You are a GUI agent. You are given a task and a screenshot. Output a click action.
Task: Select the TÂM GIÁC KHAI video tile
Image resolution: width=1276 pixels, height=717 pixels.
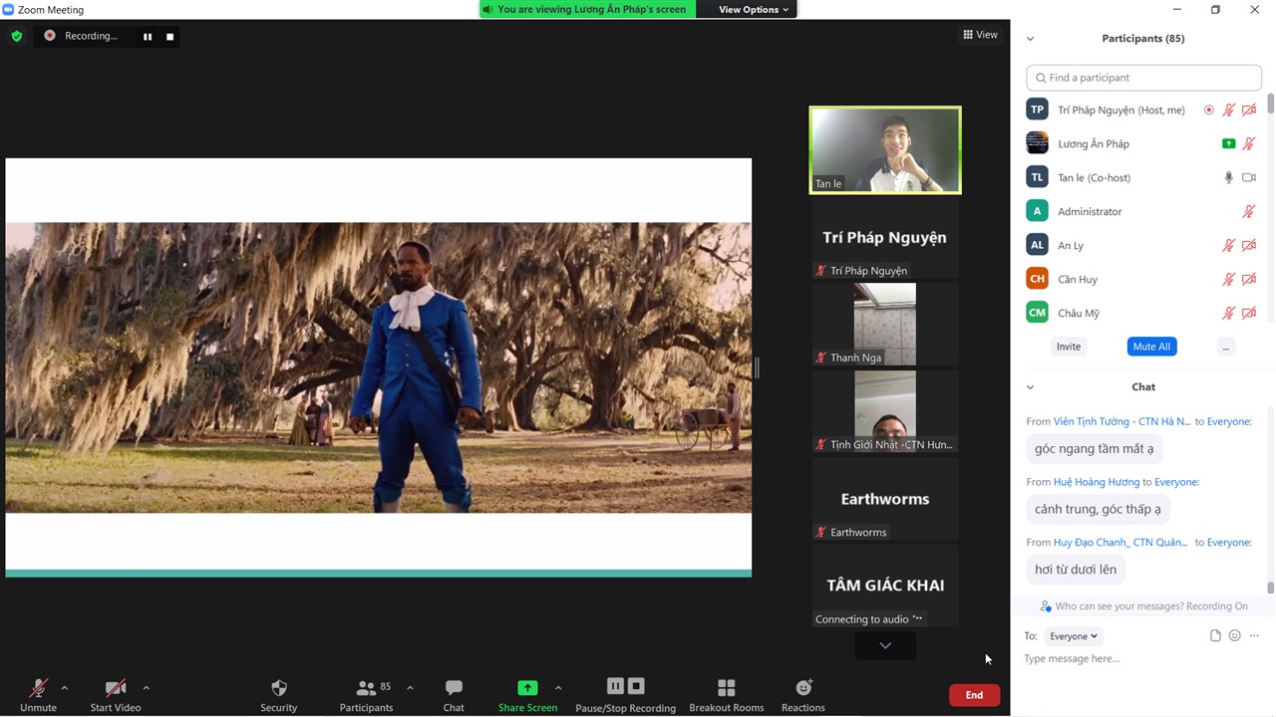pyautogui.click(x=885, y=585)
